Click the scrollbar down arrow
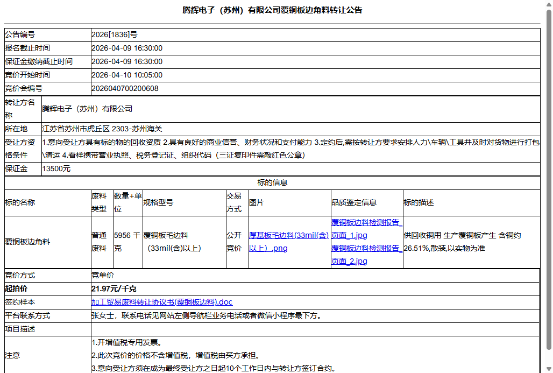Image resolution: width=553 pixels, height=373 pixels. (x=549, y=369)
